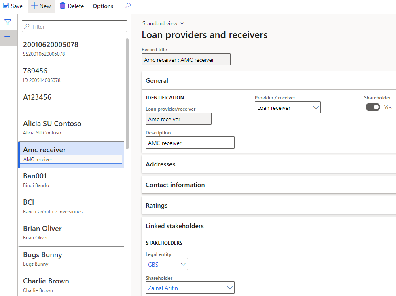Open the filter pane funnel icon
This screenshot has width=396, height=296.
[x=8, y=22]
